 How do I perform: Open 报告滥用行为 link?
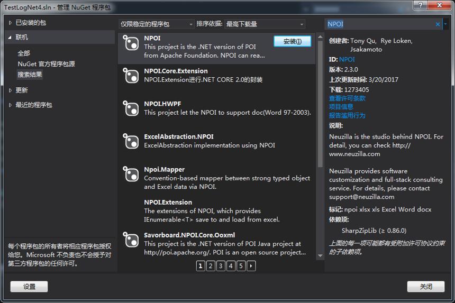[x=347, y=116]
